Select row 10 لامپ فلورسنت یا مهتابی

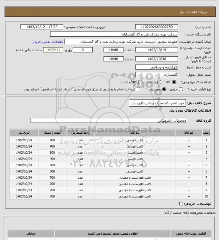point(135,196)
